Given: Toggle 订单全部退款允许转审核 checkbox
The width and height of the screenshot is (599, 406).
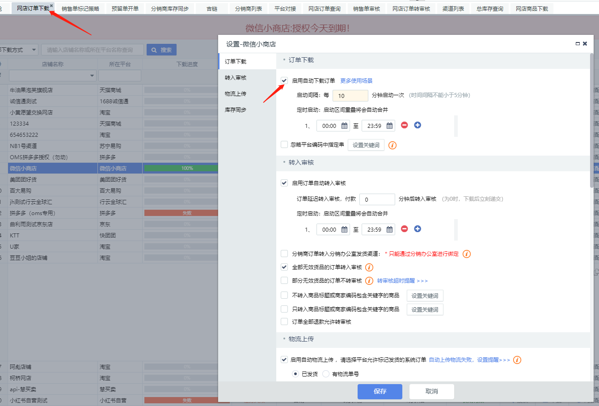Looking at the screenshot, I should pyautogui.click(x=284, y=321).
